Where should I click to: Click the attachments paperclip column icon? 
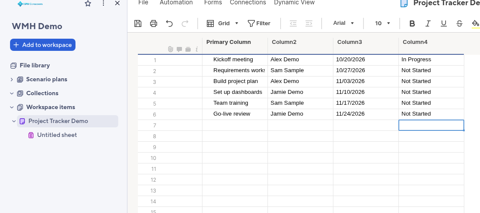pos(171,49)
